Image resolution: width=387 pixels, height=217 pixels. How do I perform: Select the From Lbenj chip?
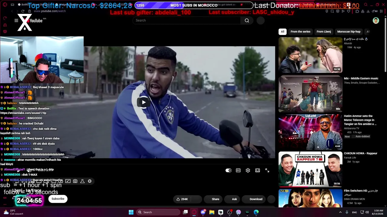324,32
